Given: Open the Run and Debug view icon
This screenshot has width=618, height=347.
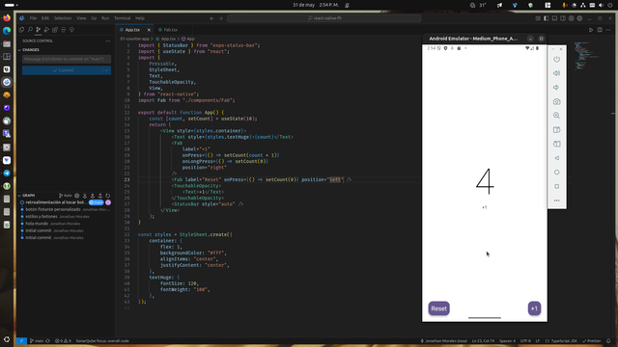Looking at the screenshot, I should (46, 30).
